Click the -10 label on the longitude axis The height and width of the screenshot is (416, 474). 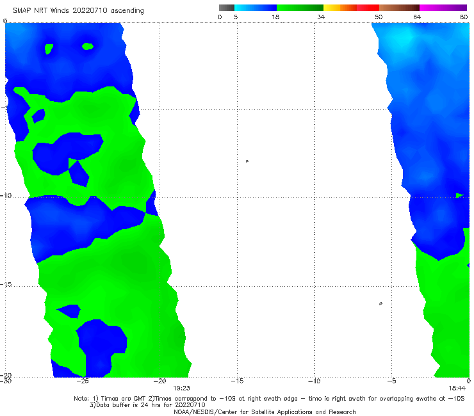315,381
